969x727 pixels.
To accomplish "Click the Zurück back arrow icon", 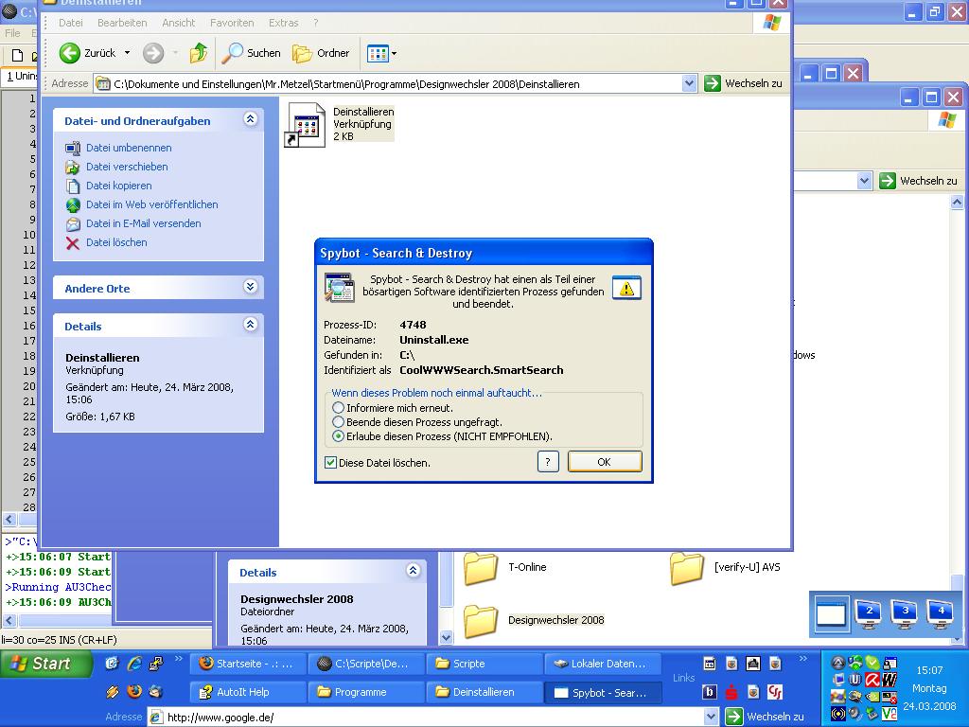I will [70, 53].
